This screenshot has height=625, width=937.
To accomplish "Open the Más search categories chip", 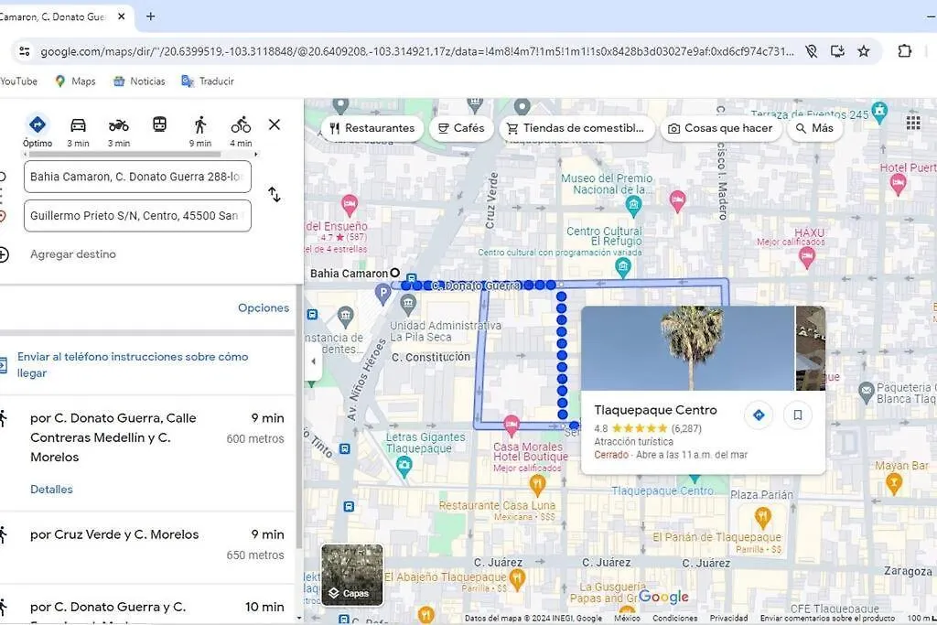I will (814, 128).
